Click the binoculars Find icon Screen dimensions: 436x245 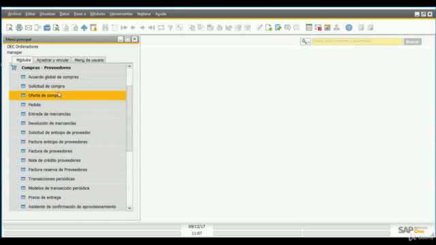click(x=105, y=27)
